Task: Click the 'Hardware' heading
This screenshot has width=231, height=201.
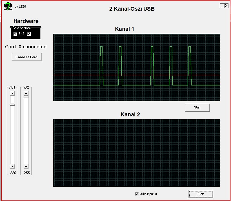Action: (x=26, y=21)
